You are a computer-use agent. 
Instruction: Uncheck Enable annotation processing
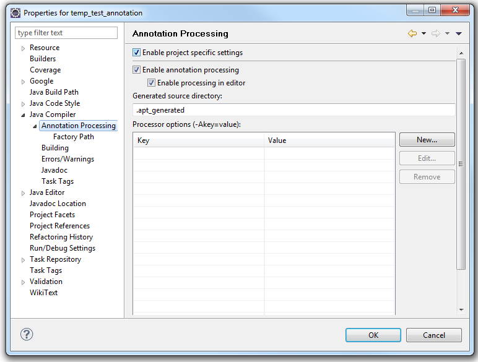[137, 70]
